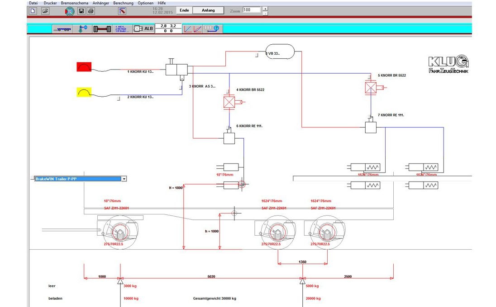Viewport: 496px width, 307px height.
Task: Toggle the small box at 7 KNORR RE 111
Action: [369, 117]
